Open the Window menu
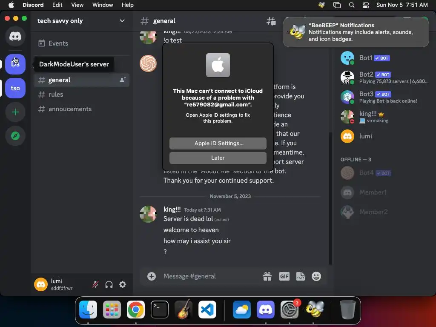 pyautogui.click(x=103, y=5)
